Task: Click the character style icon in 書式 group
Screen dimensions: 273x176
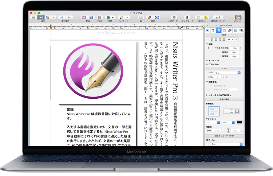Action: 84,17
